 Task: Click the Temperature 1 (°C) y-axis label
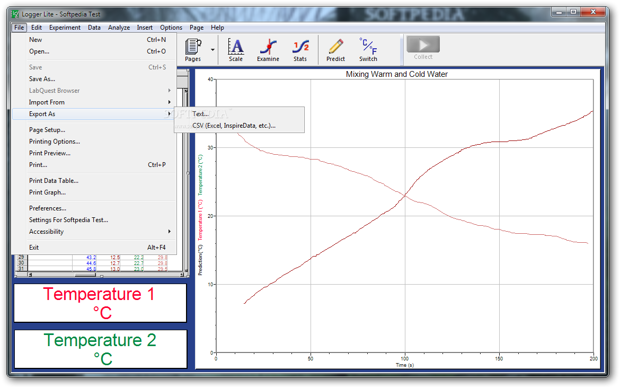[200, 220]
